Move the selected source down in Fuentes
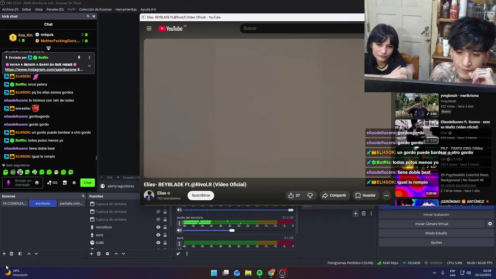 pos(123,254)
